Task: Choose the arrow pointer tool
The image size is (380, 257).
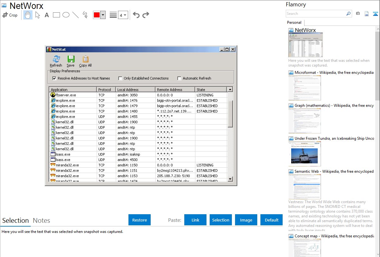Action: tap(37, 15)
